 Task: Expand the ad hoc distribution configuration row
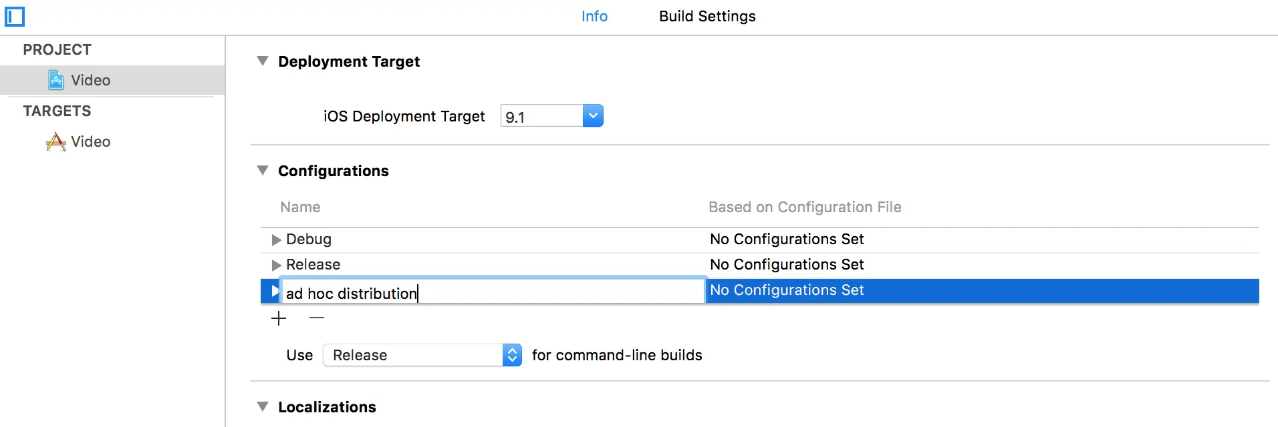tap(274, 291)
